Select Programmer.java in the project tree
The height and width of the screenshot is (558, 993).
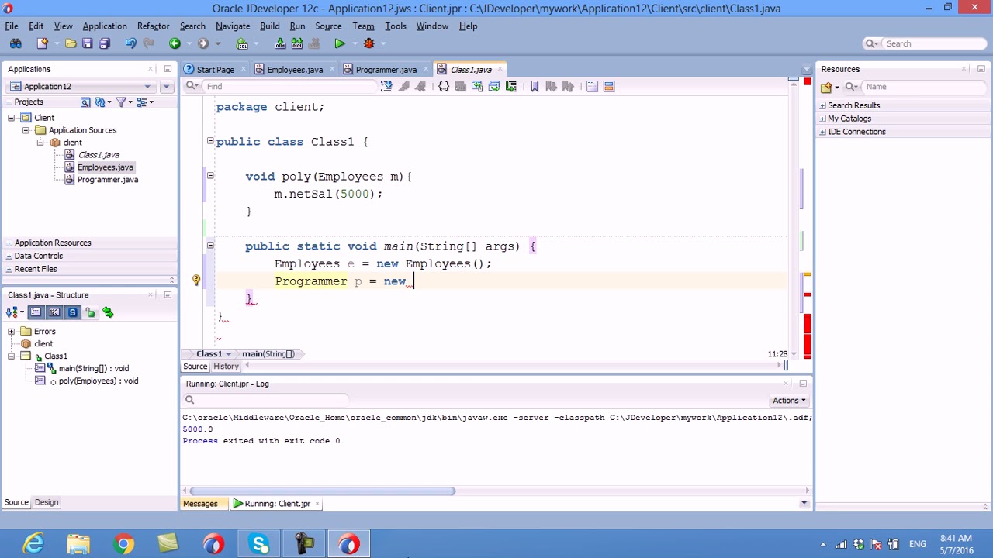(108, 180)
